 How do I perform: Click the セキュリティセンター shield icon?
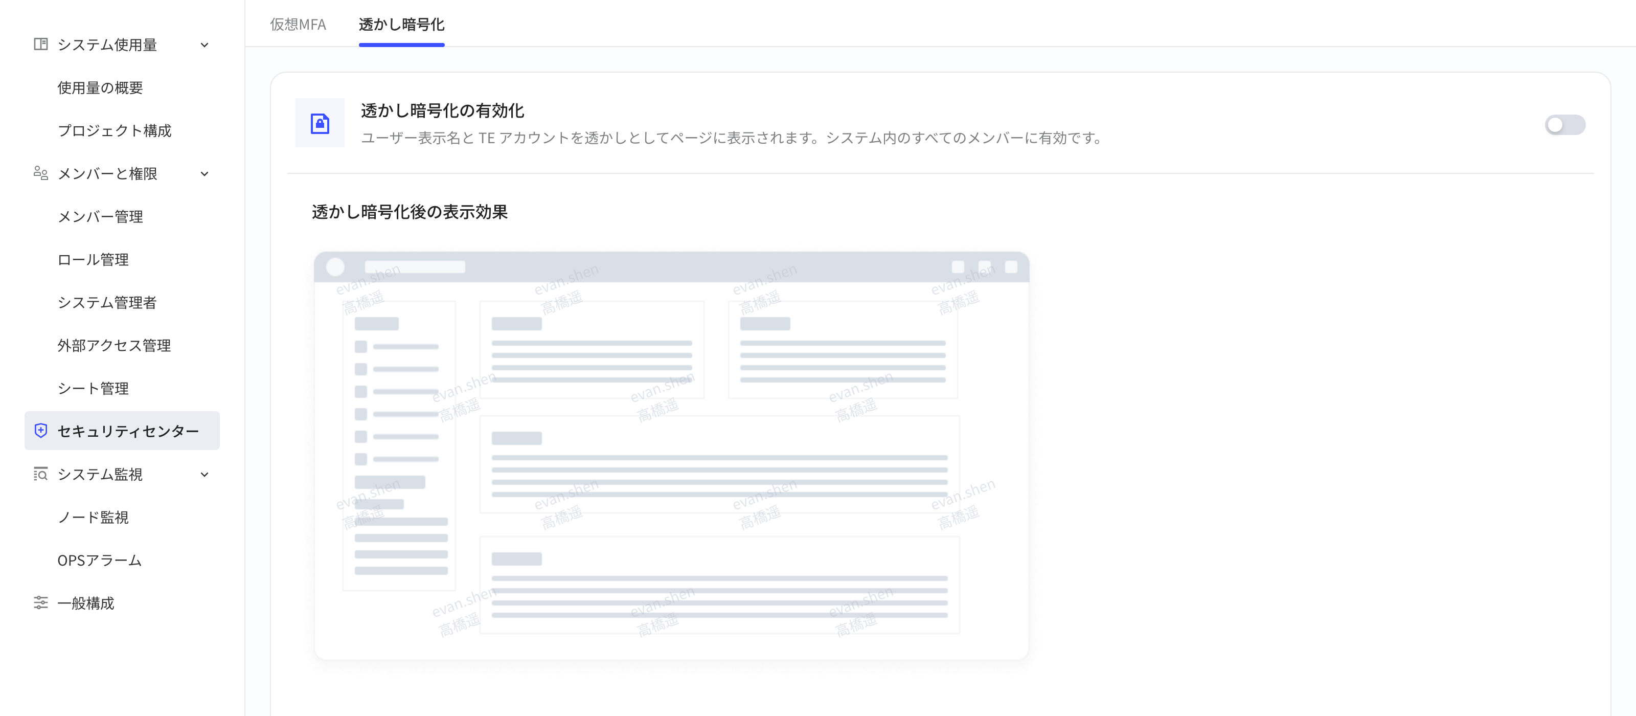click(x=41, y=431)
